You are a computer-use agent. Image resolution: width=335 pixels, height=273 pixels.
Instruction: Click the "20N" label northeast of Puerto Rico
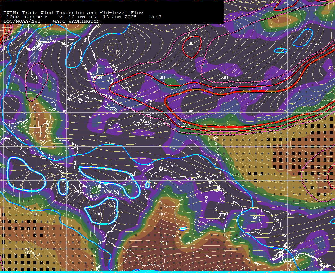click(193, 111)
